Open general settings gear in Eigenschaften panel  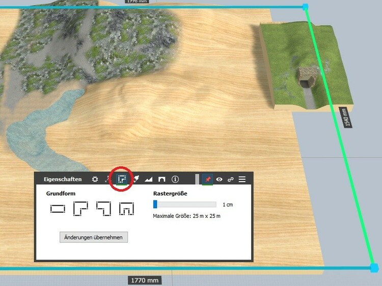95,180
